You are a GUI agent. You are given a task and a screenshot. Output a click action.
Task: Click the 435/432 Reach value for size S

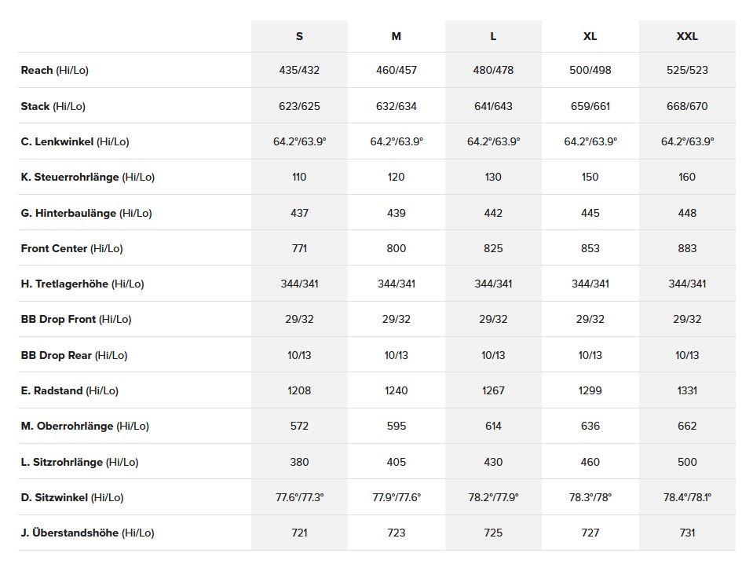click(299, 70)
